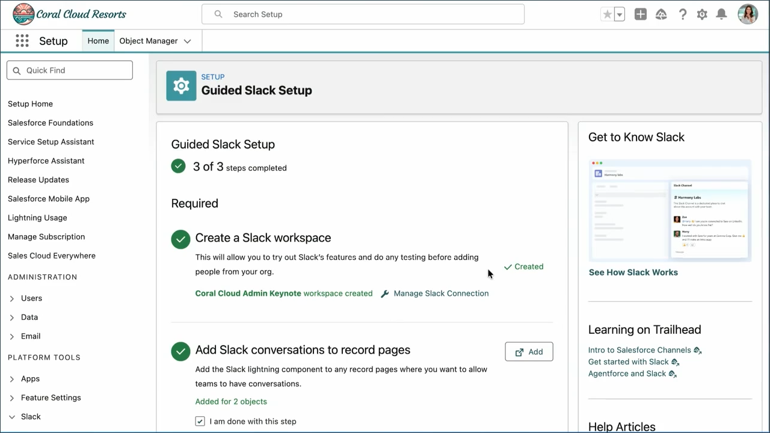Open the Setup gear menu icon
The image size is (770, 433).
[x=702, y=14]
